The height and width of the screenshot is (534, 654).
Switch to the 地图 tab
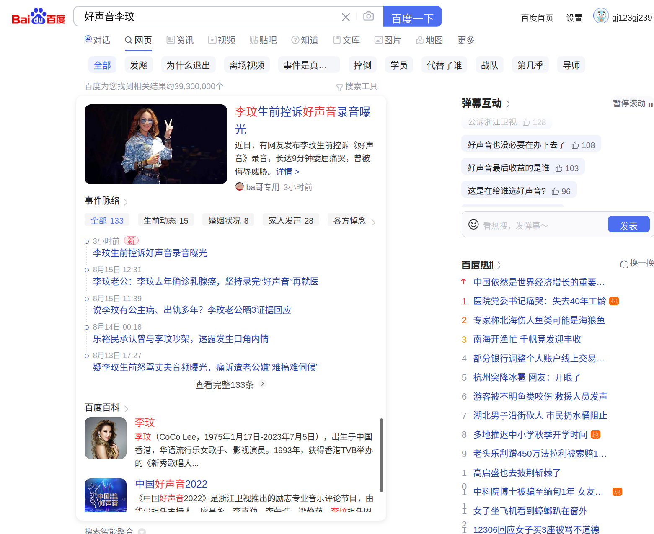tap(429, 40)
